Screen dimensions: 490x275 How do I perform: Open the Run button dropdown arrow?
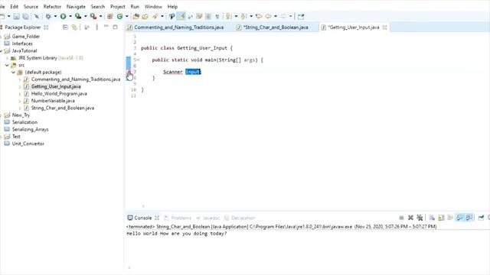coord(70,16)
